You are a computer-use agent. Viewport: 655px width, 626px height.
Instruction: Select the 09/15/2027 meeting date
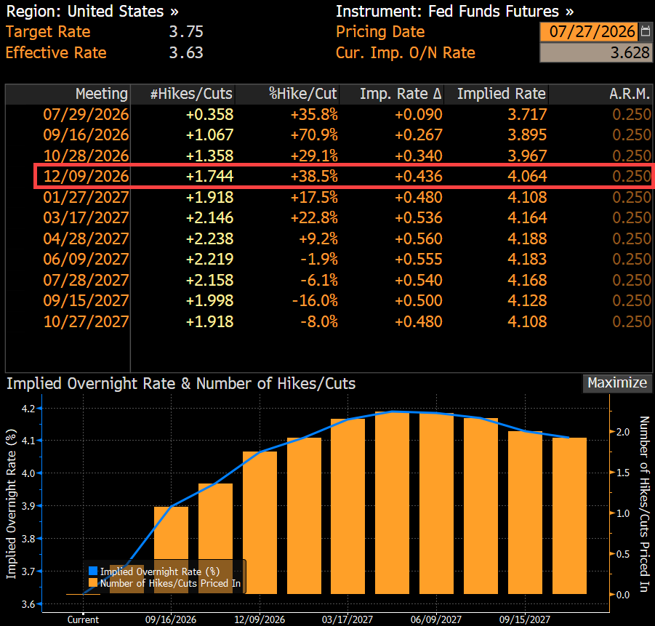86,300
